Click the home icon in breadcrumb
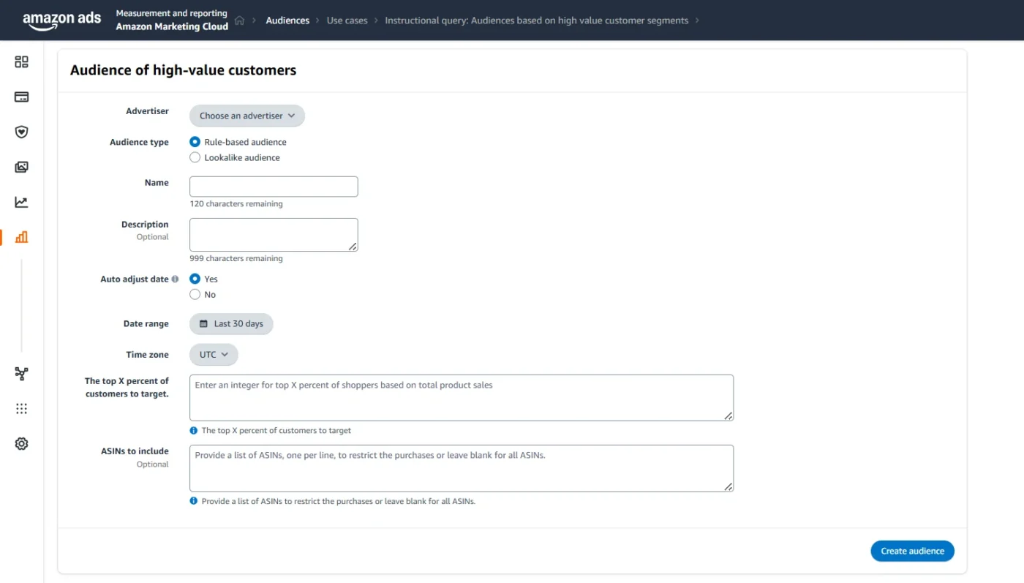This screenshot has height=583, width=1024. pos(239,20)
